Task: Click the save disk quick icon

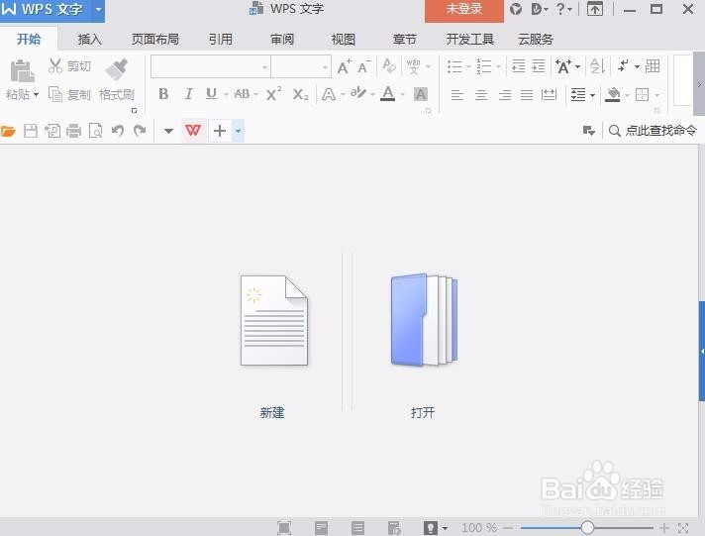Action: pyautogui.click(x=30, y=131)
